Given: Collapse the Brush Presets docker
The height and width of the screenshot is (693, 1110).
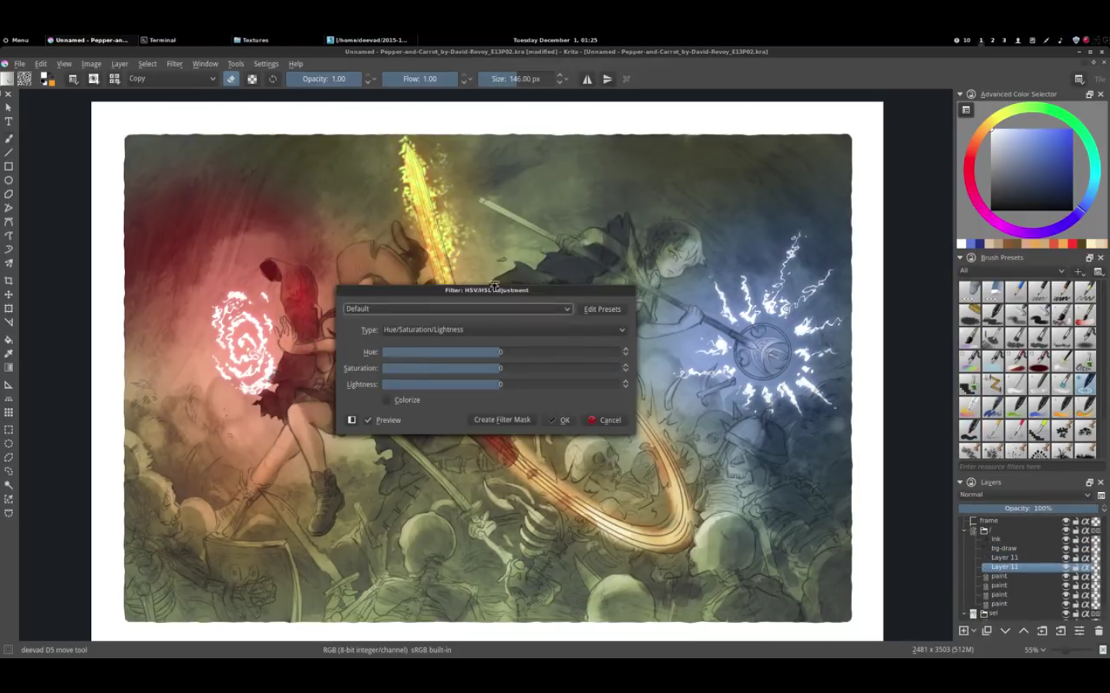Looking at the screenshot, I should [x=960, y=258].
